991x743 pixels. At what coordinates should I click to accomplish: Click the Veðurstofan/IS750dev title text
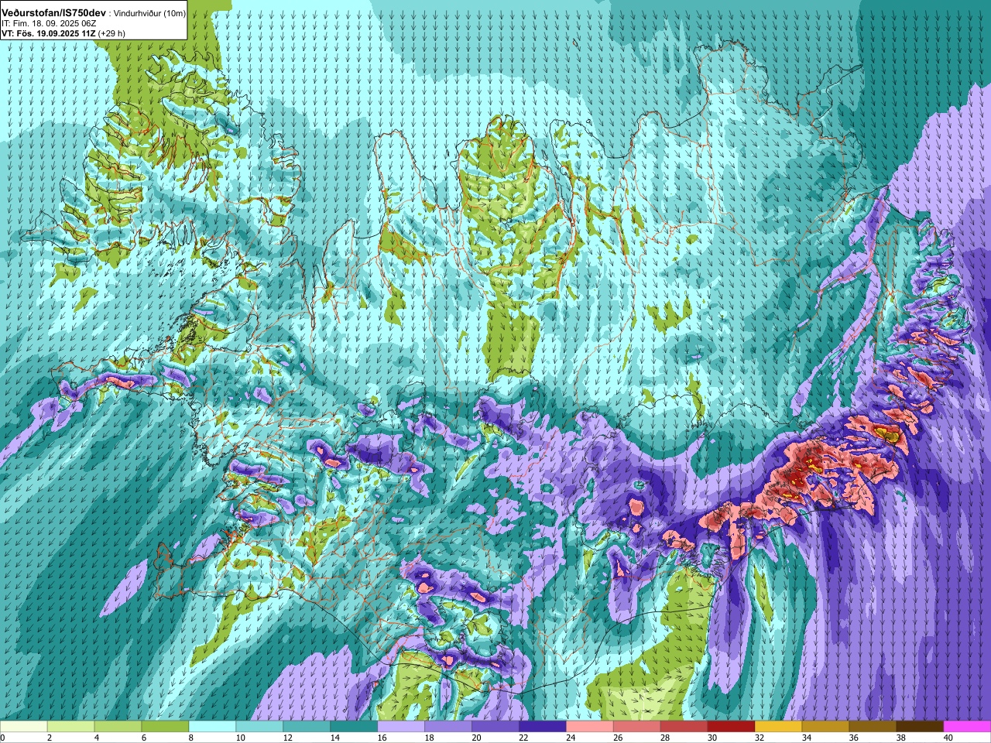pyautogui.click(x=54, y=13)
